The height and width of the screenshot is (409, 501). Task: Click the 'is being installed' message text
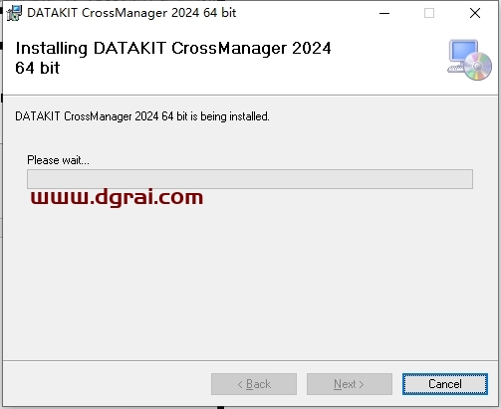142,116
